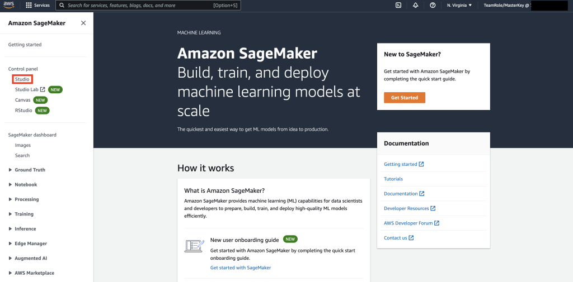Open the Developer Resources link

pyautogui.click(x=406, y=208)
